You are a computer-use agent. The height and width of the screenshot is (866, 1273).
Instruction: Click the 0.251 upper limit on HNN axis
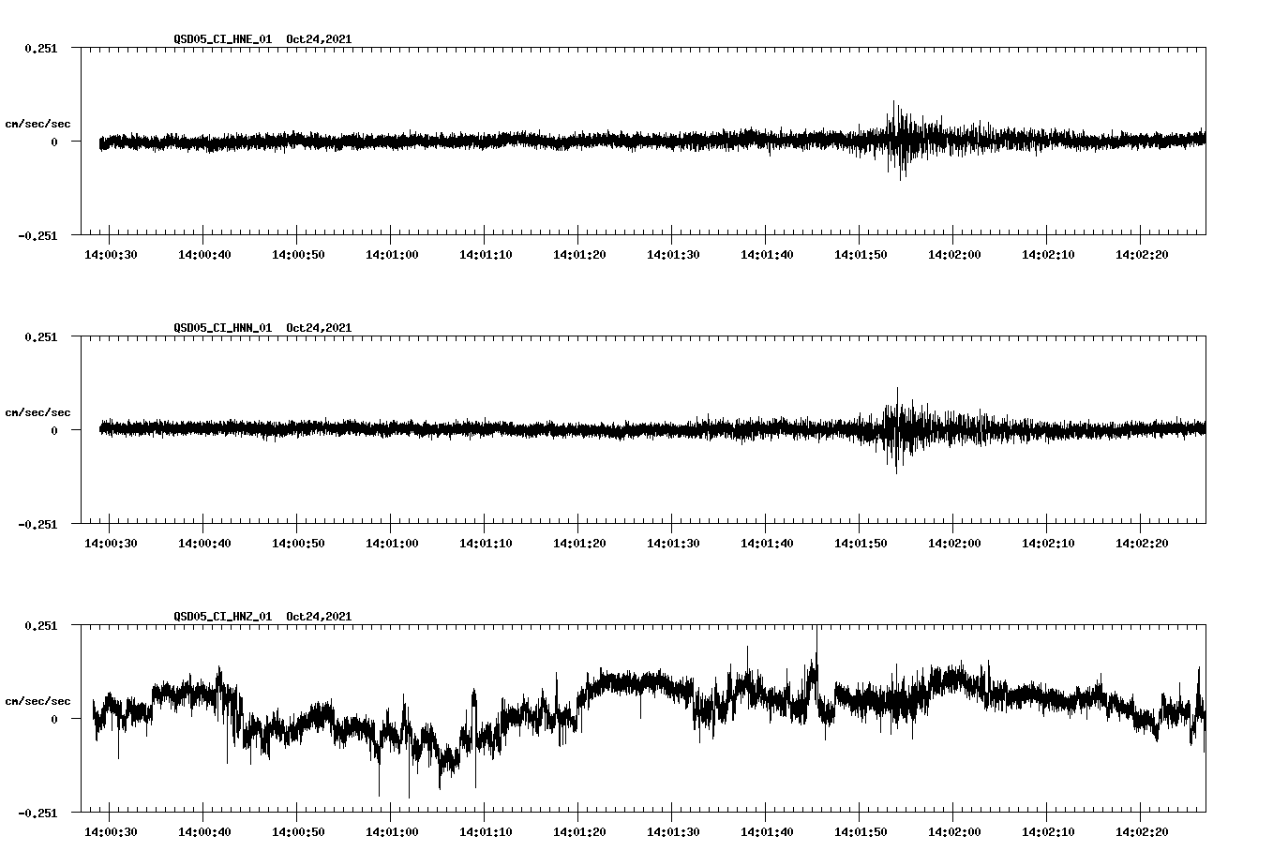(x=41, y=336)
